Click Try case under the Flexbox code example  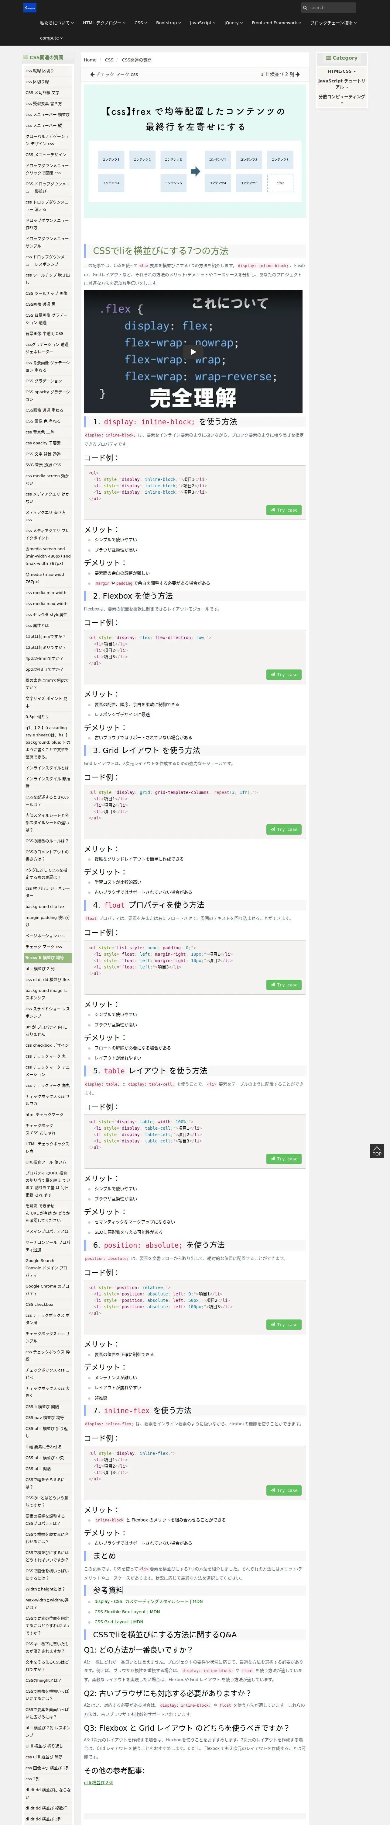[x=284, y=674]
